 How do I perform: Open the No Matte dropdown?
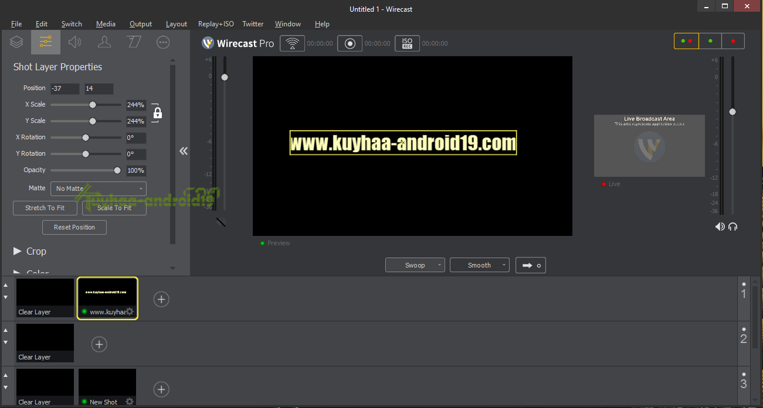[99, 188]
